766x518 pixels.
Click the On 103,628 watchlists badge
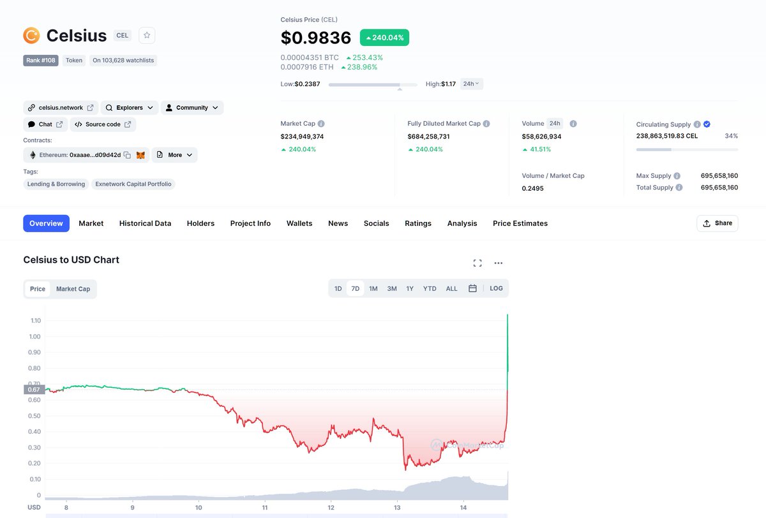click(x=123, y=60)
